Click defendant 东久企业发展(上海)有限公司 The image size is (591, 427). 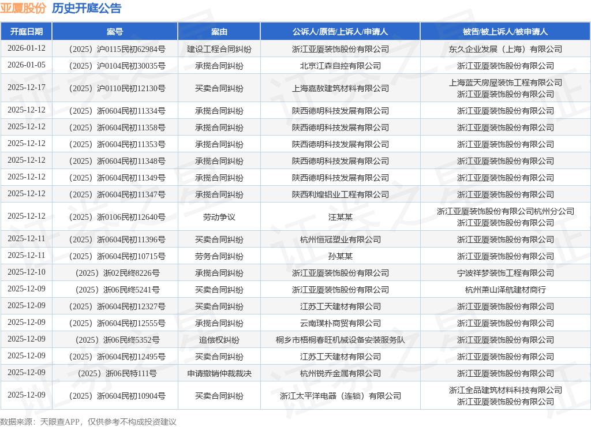pos(506,50)
